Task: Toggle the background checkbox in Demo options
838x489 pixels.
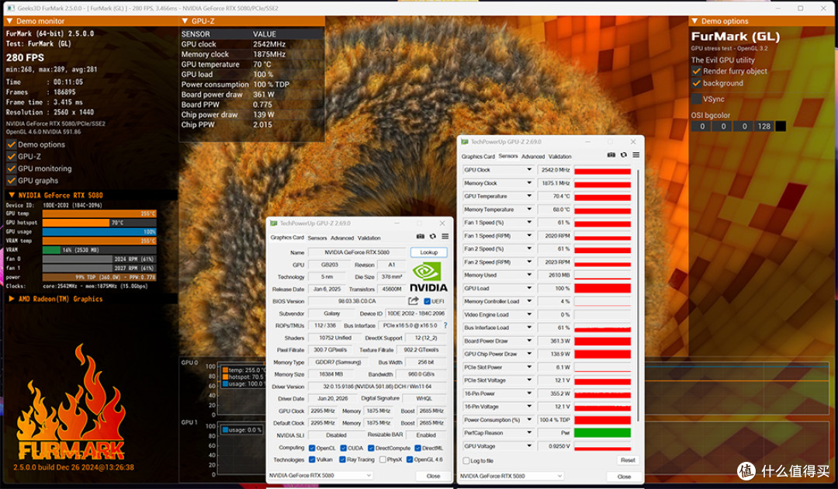Action: [696, 83]
